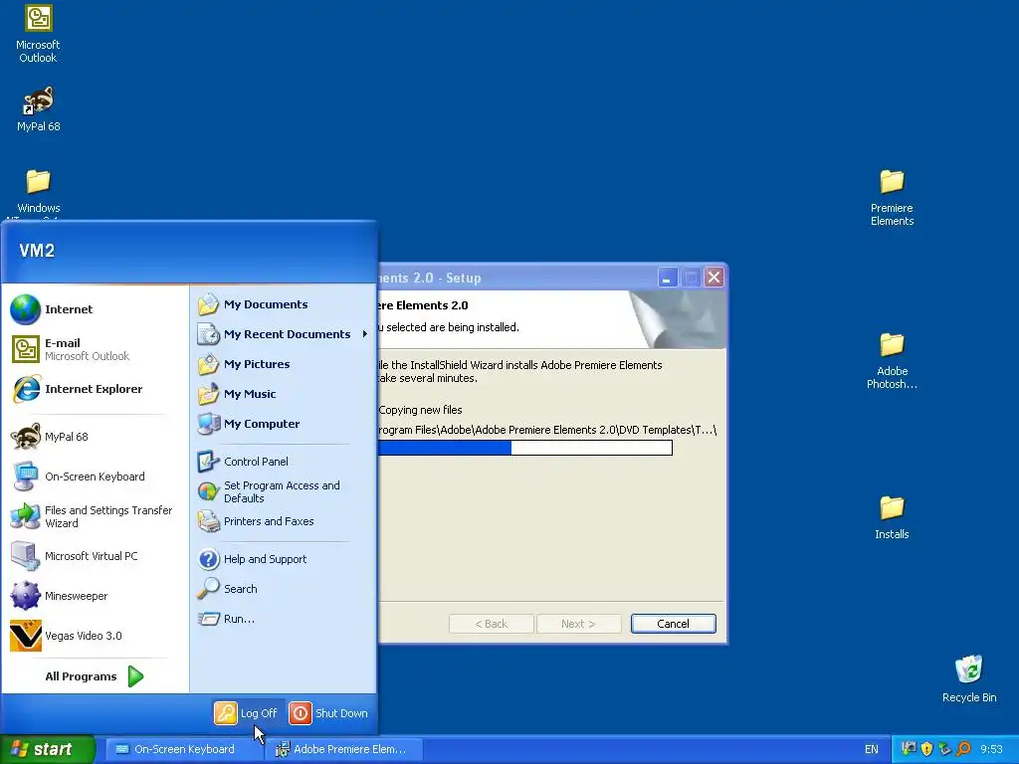Open Help and Support
The image size is (1019, 764).
pyautogui.click(x=284, y=559)
